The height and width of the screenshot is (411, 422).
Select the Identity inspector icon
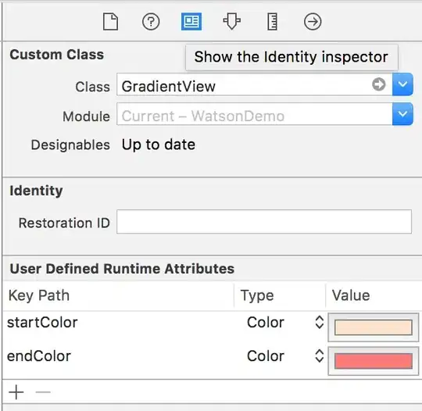[x=191, y=22]
